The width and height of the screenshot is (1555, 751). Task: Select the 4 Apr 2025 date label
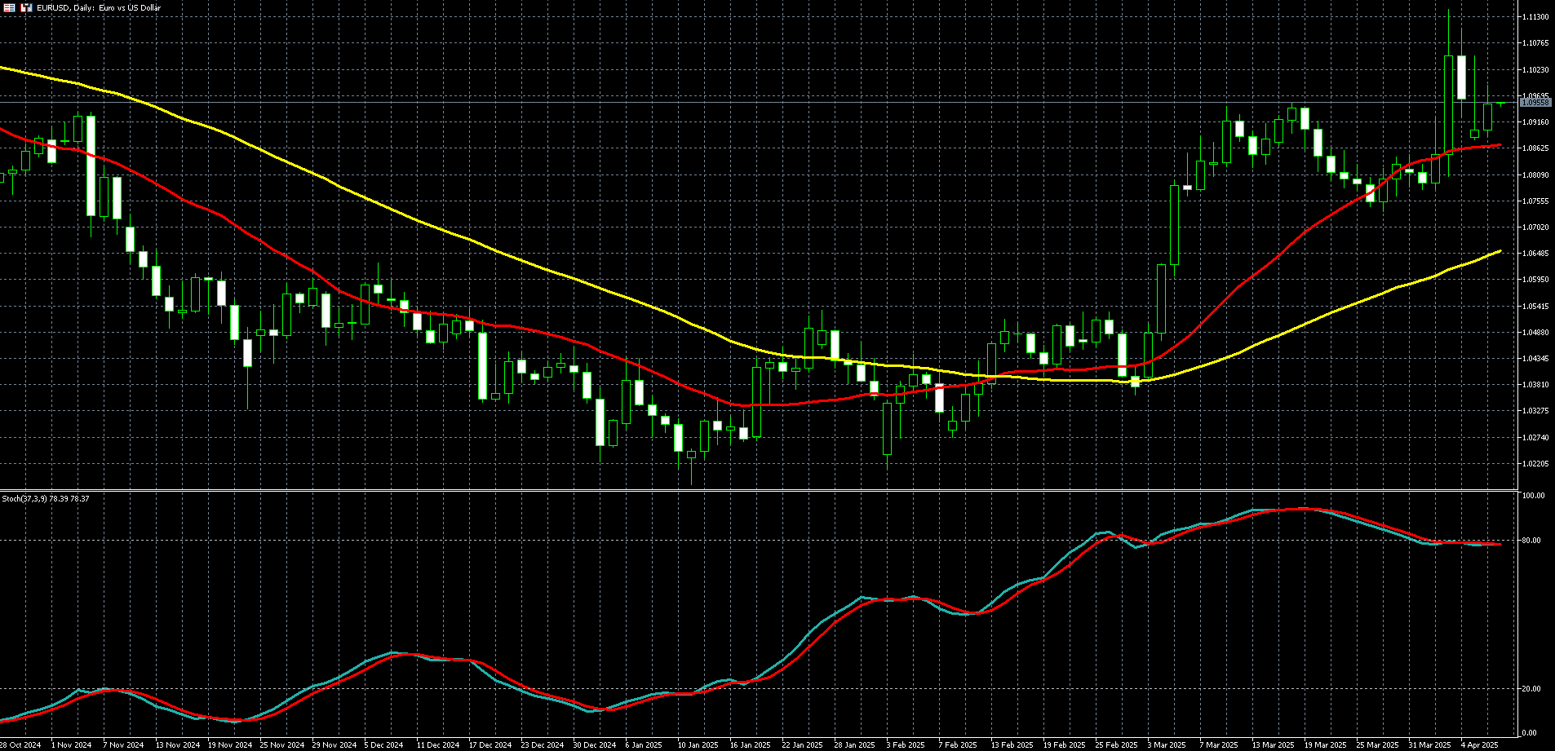[x=1478, y=744]
